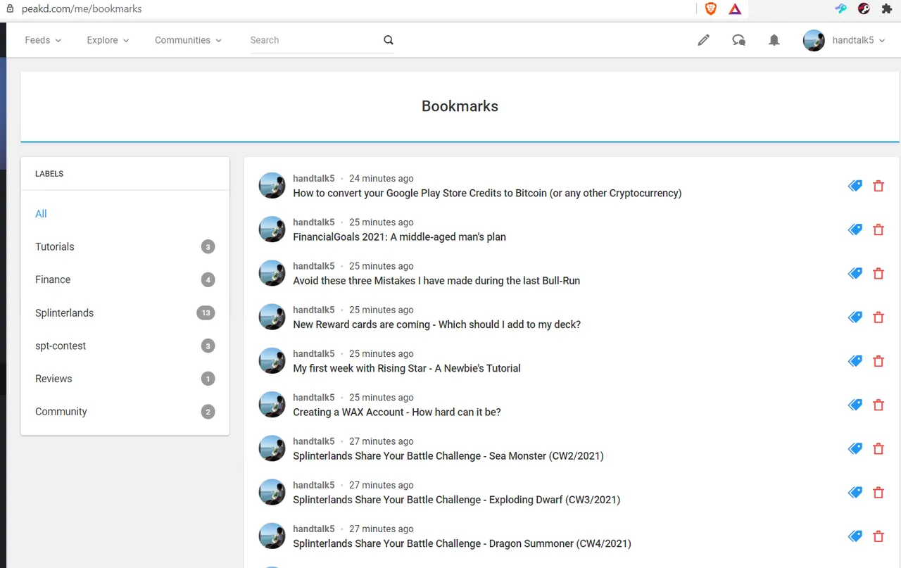Screen dimensions: 901x568
Task: Click the Brave shield icon in address bar
Action: [x=710, y=9]
